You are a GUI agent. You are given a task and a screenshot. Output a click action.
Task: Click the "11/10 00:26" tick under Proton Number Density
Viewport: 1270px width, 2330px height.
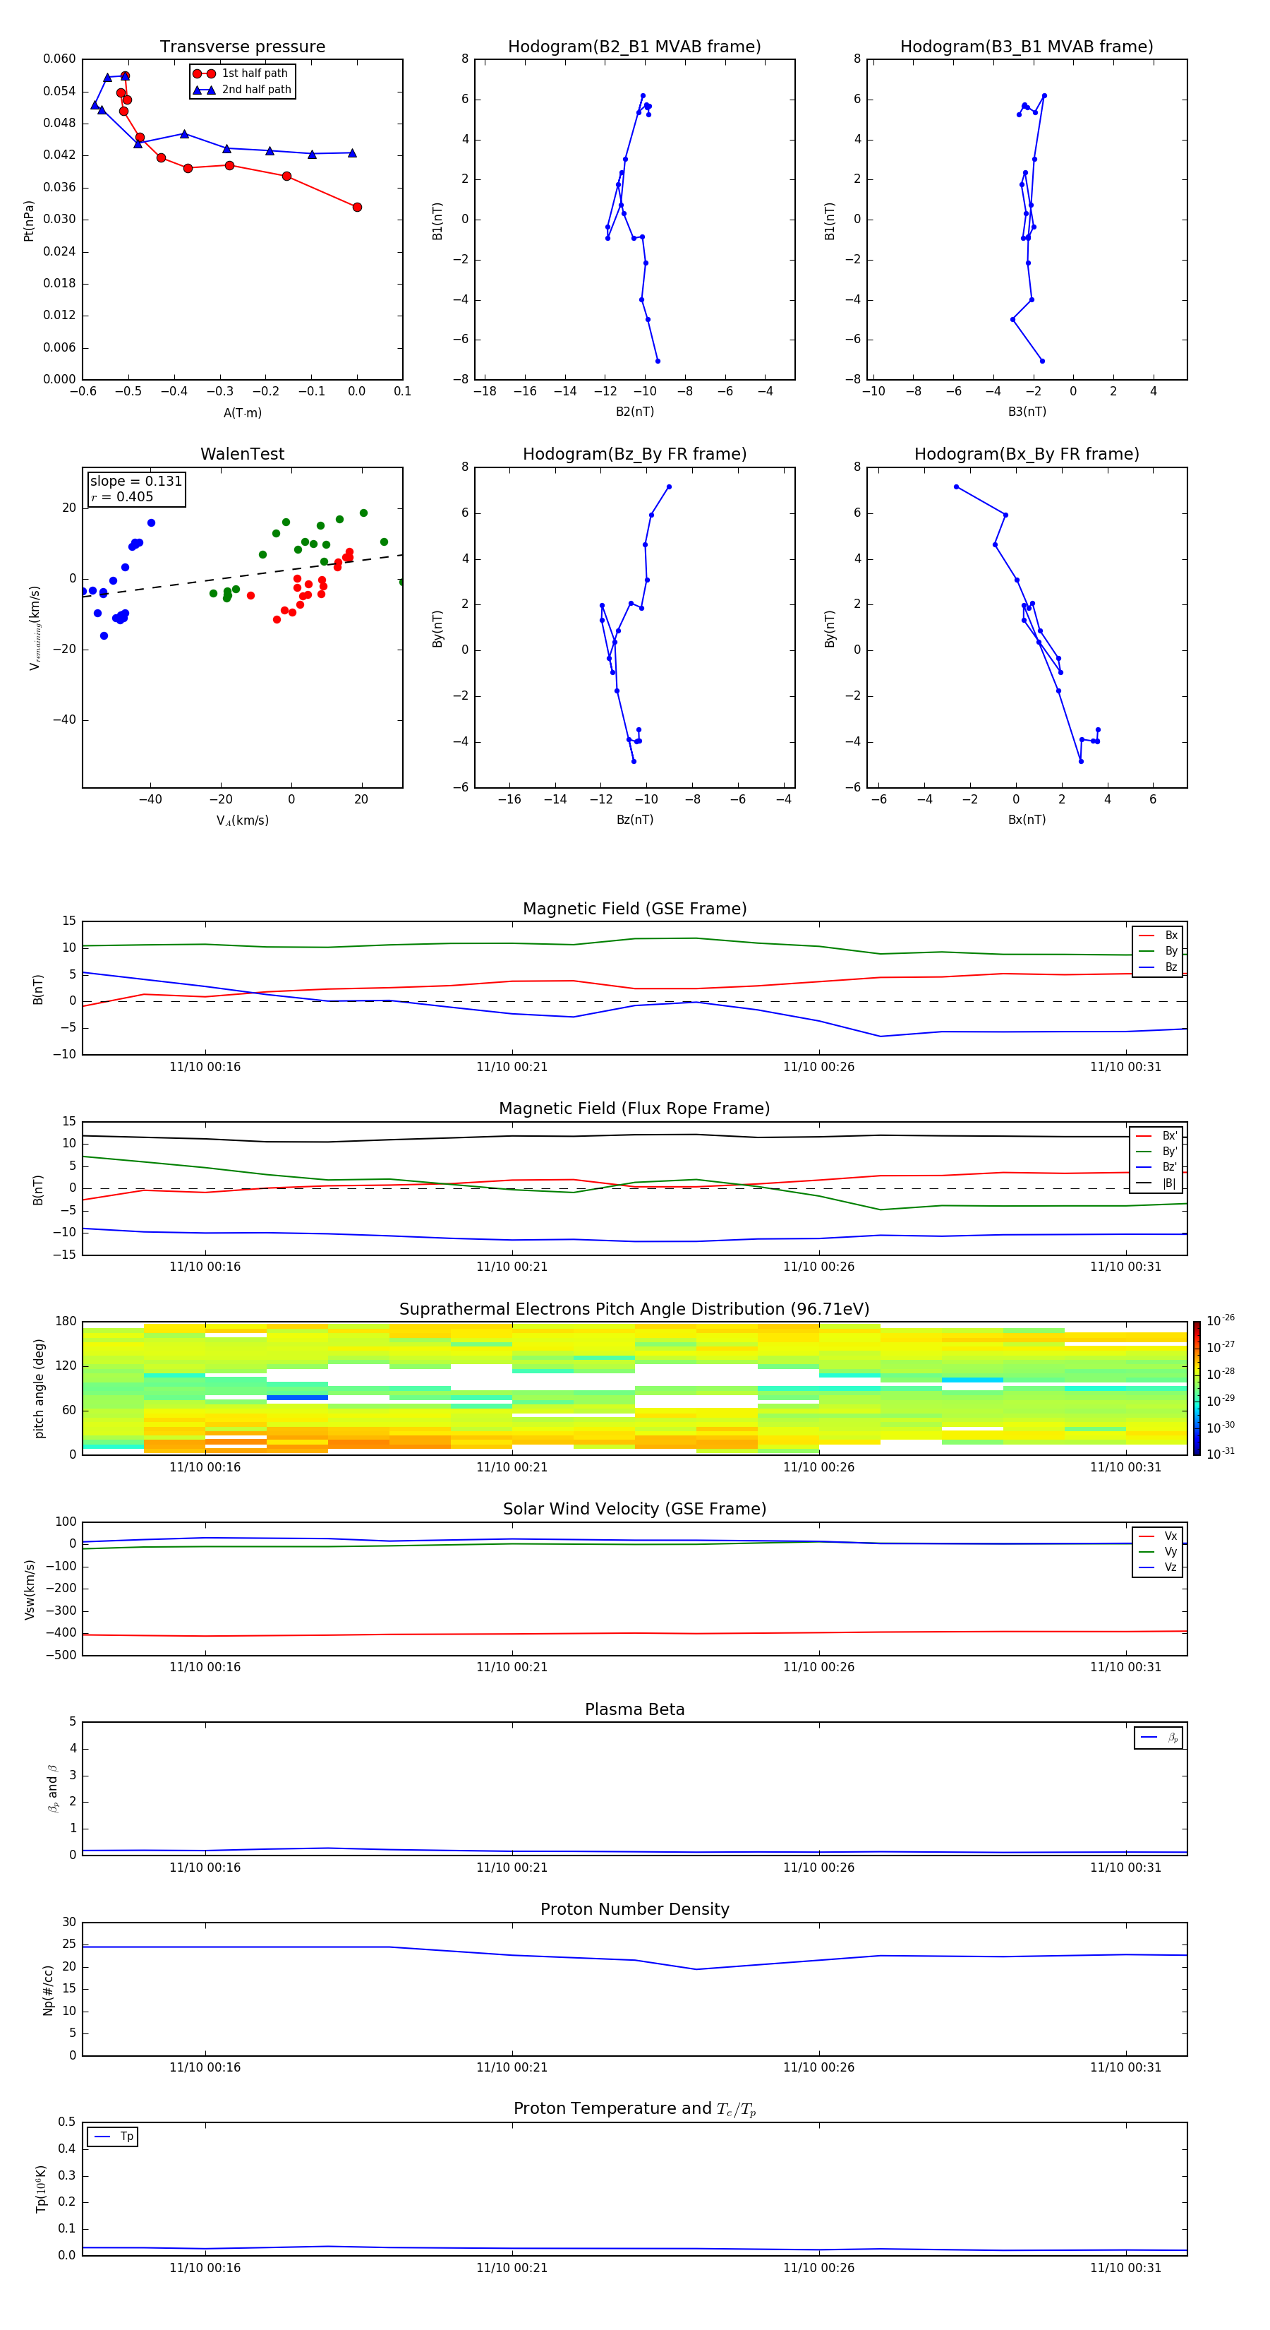[x=818, y=2067]
